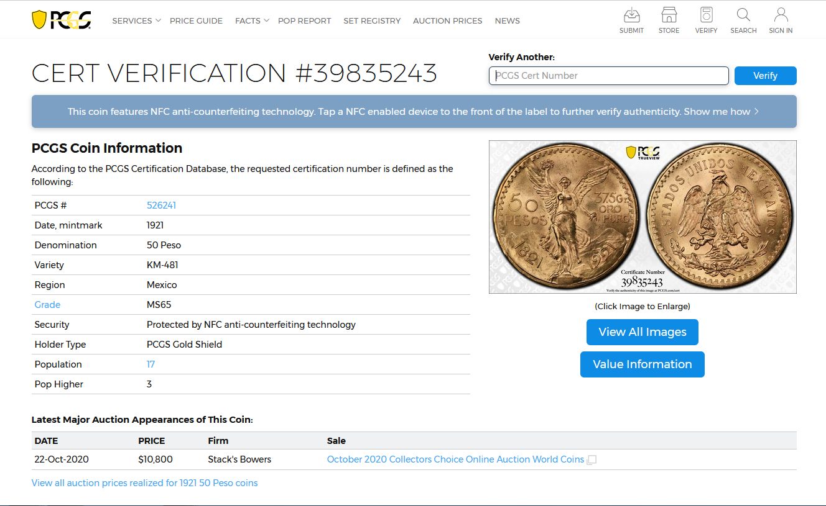This screenshot has width=826, height=506.
Task: Open the News menu item
Action: [507, 20]
